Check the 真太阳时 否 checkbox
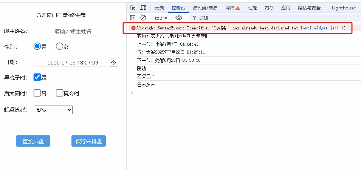 (x=37, y=93)
